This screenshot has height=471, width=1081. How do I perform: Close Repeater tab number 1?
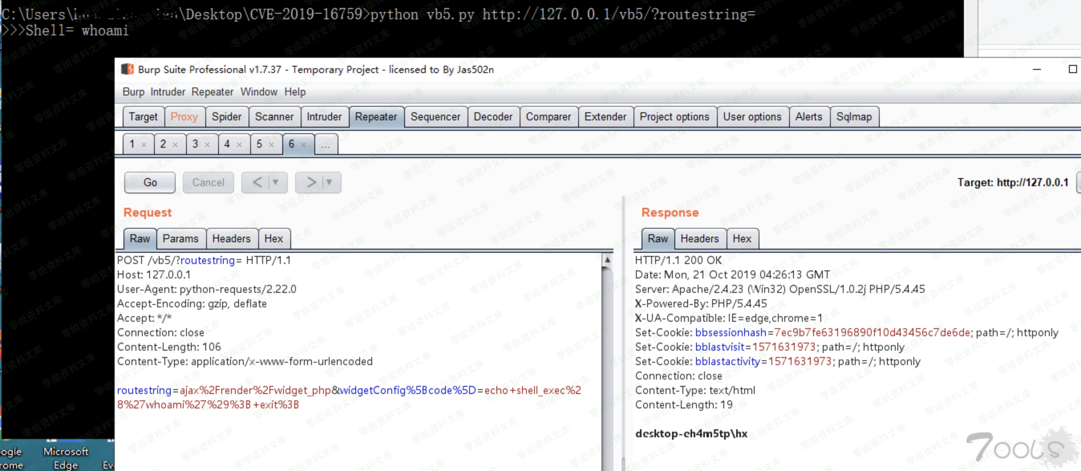(x=144, y=145)
